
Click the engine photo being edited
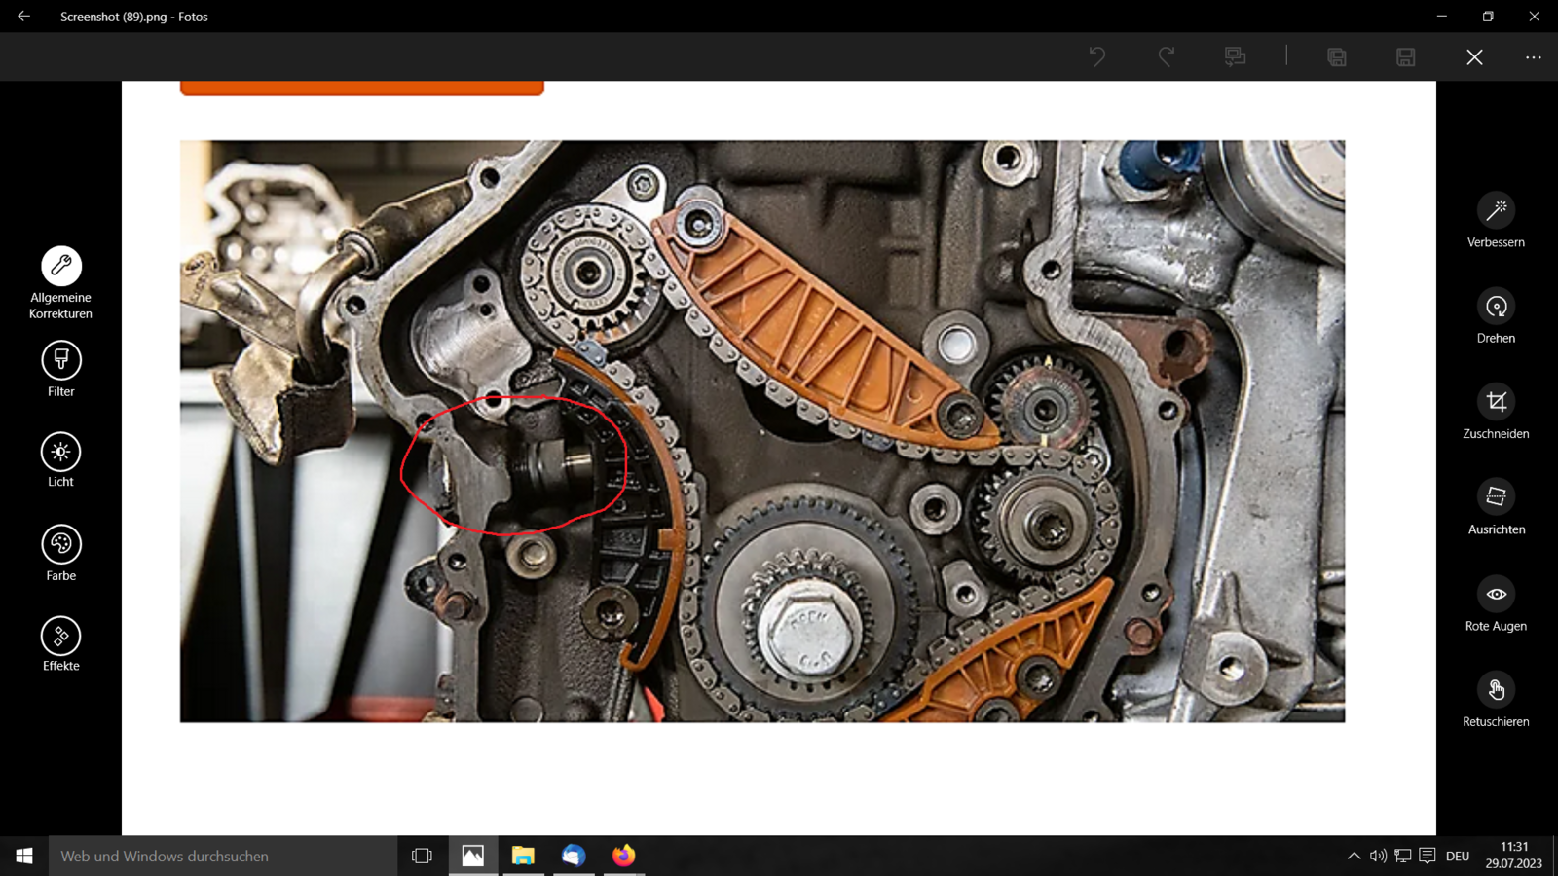762,431
